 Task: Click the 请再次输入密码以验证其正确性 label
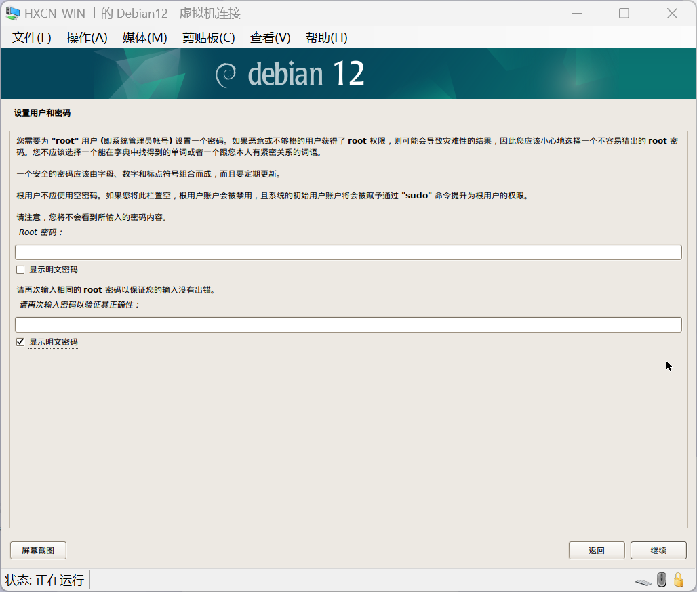pyautogui.click(x=79, y=305)
